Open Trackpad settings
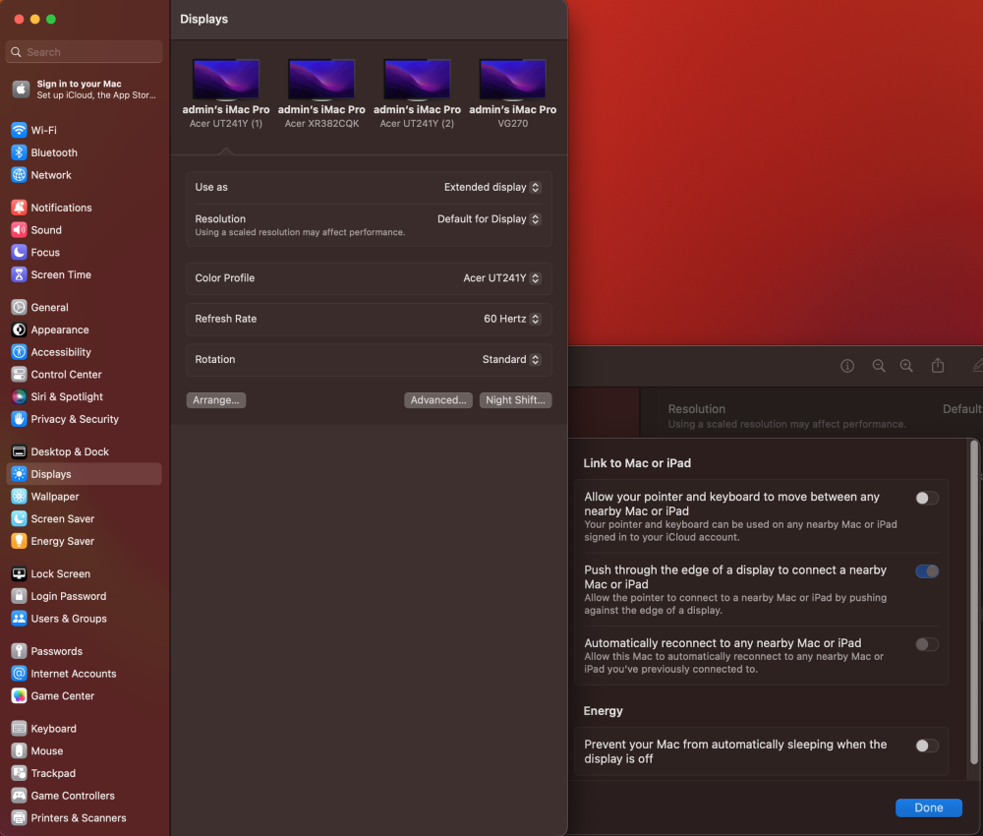Screen dimensions: 983x836 [84, 773]
